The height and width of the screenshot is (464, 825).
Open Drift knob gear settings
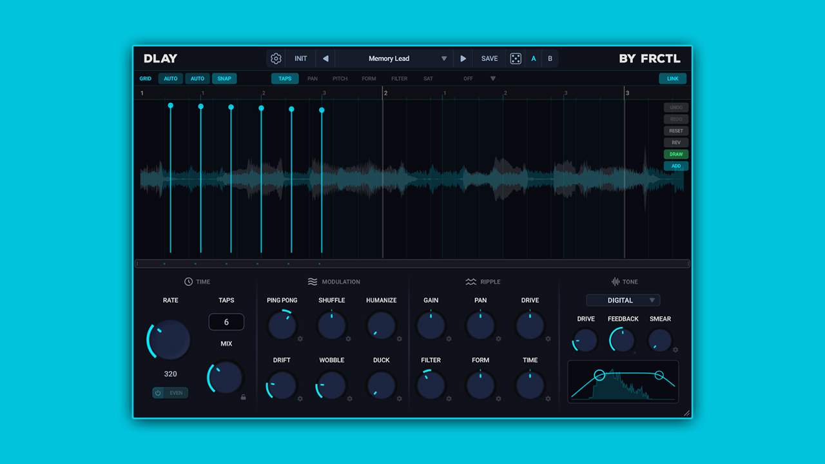pos(300,398)
